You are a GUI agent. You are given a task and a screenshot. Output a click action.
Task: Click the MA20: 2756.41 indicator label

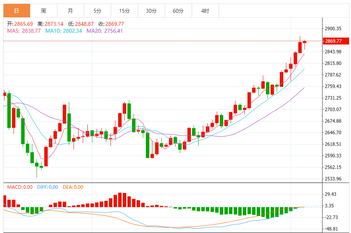(x=105, y=31)
